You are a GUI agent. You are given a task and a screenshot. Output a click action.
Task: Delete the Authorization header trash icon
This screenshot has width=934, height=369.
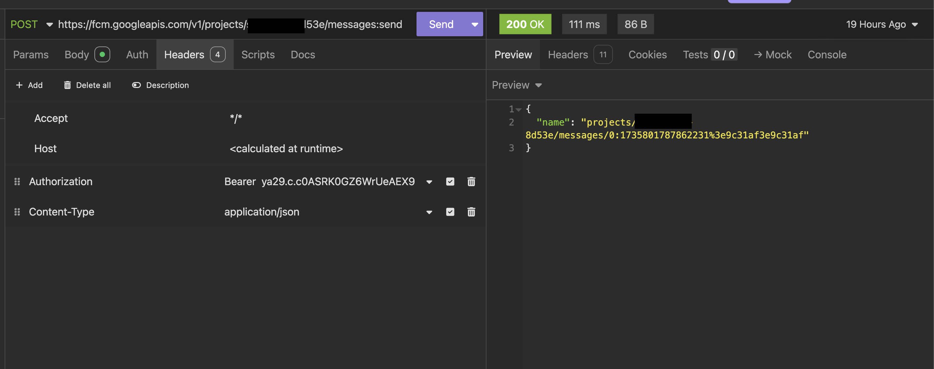pos(471,182)
